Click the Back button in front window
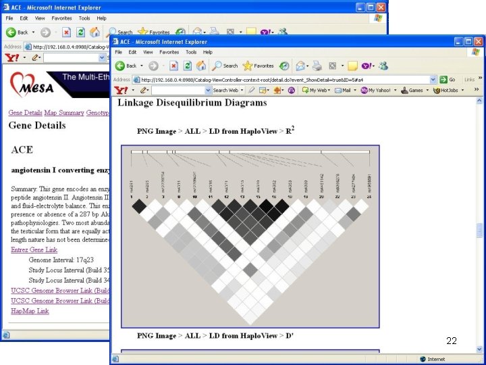 (126, 66)
